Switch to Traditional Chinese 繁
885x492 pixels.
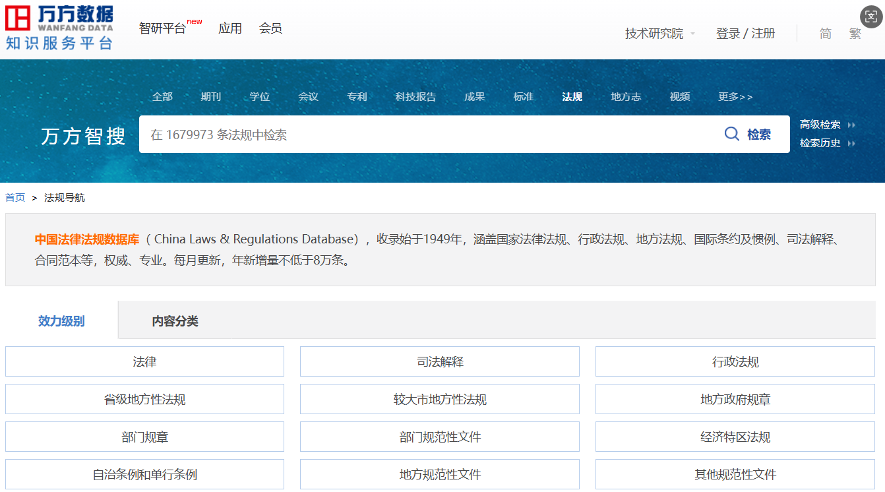click(x=855, y=34)
